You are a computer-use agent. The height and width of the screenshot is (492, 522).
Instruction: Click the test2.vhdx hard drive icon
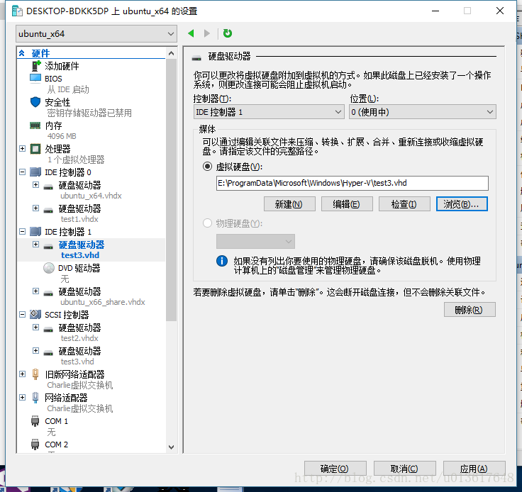48,330
